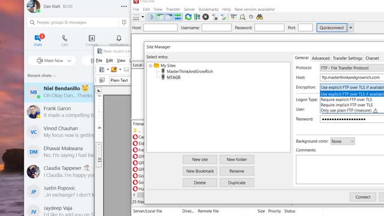Click Skype People, groups & messages search

tap(73, 22)
